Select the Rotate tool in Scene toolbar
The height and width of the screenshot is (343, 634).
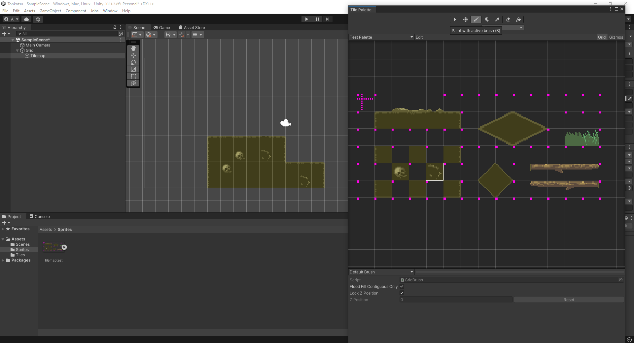pos(133,62)
